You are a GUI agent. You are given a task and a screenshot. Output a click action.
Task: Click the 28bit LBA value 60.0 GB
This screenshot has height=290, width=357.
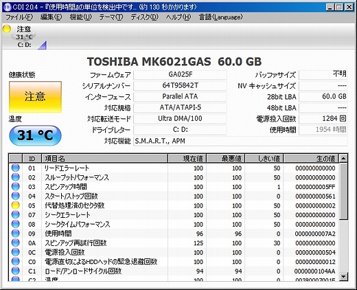tap(323, 97)
